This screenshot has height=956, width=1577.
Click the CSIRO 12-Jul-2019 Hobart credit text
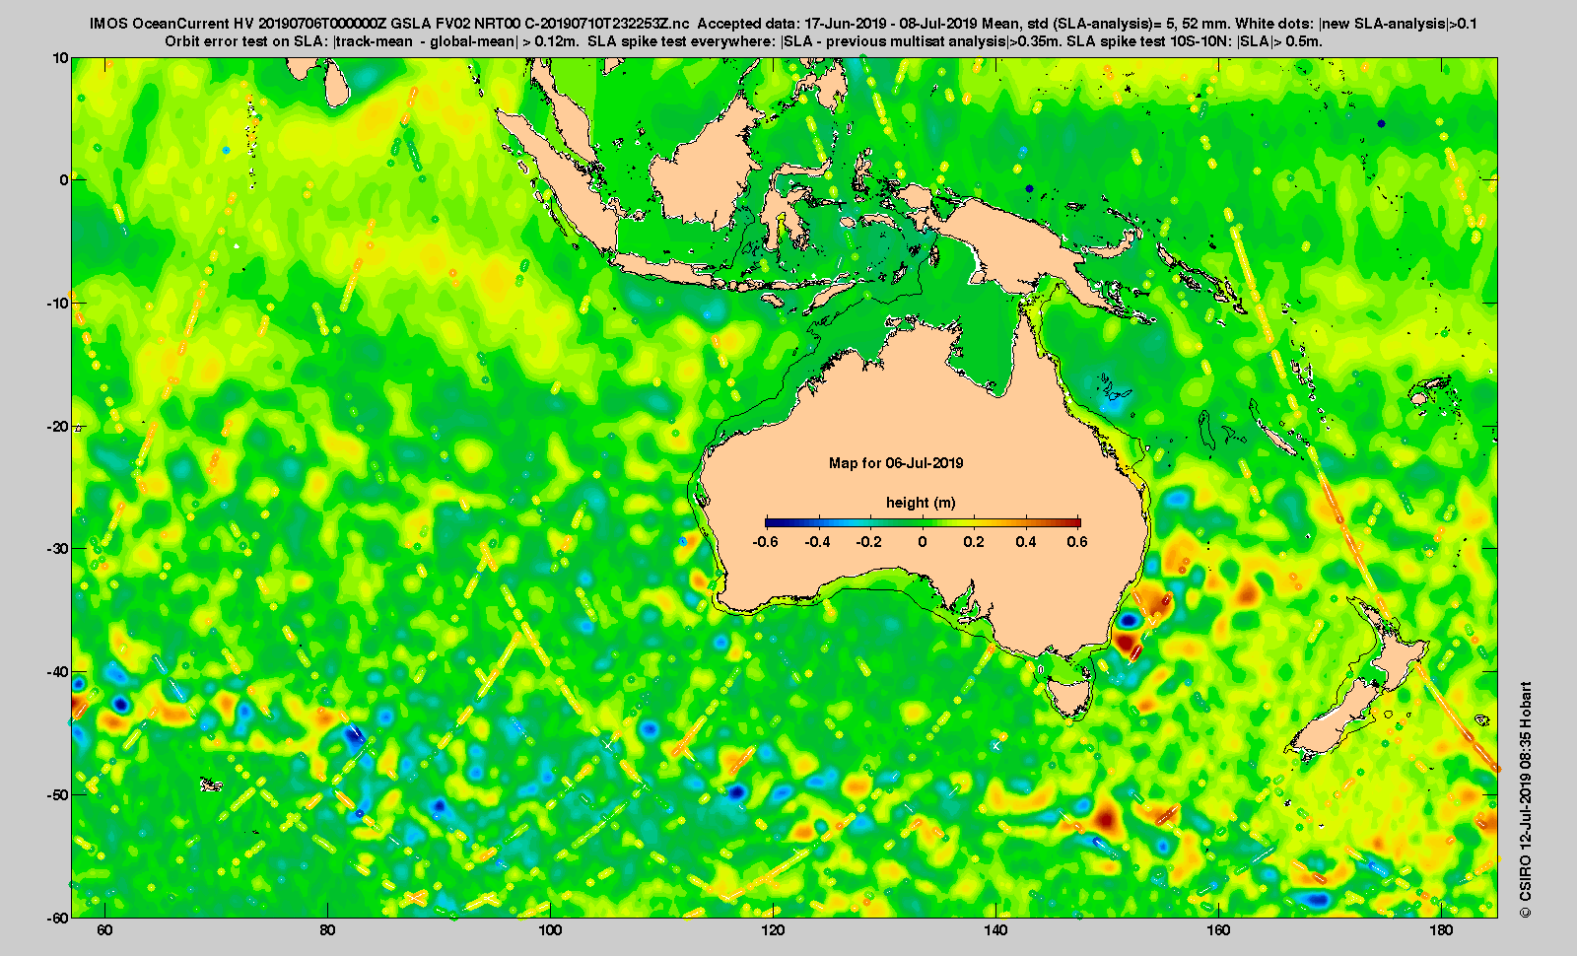1525,799
